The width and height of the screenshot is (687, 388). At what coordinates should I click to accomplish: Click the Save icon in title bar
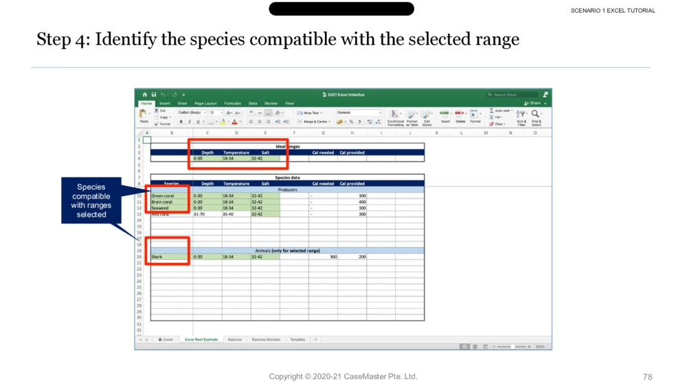[154, 95]
